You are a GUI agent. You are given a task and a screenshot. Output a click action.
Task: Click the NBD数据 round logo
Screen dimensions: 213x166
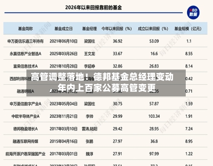193,12
